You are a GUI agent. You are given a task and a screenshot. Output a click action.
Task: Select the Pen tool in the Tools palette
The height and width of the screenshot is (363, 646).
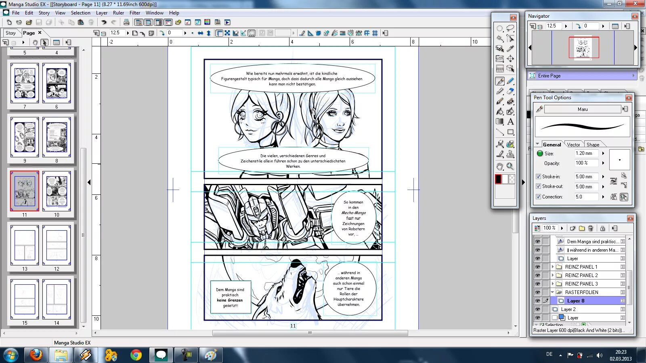[x=500, y=81]
